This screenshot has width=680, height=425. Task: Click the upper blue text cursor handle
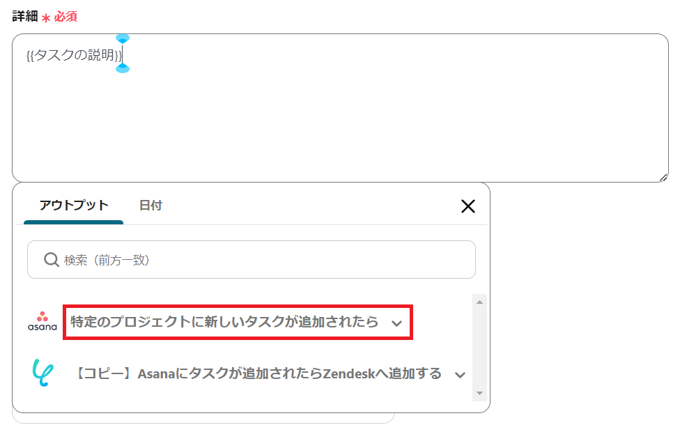[123, 38]
